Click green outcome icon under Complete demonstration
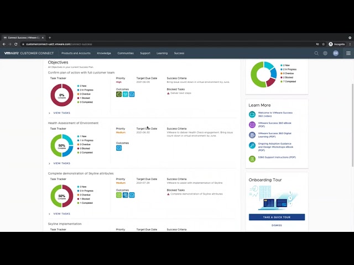354x265 pixels. point(119,195)
